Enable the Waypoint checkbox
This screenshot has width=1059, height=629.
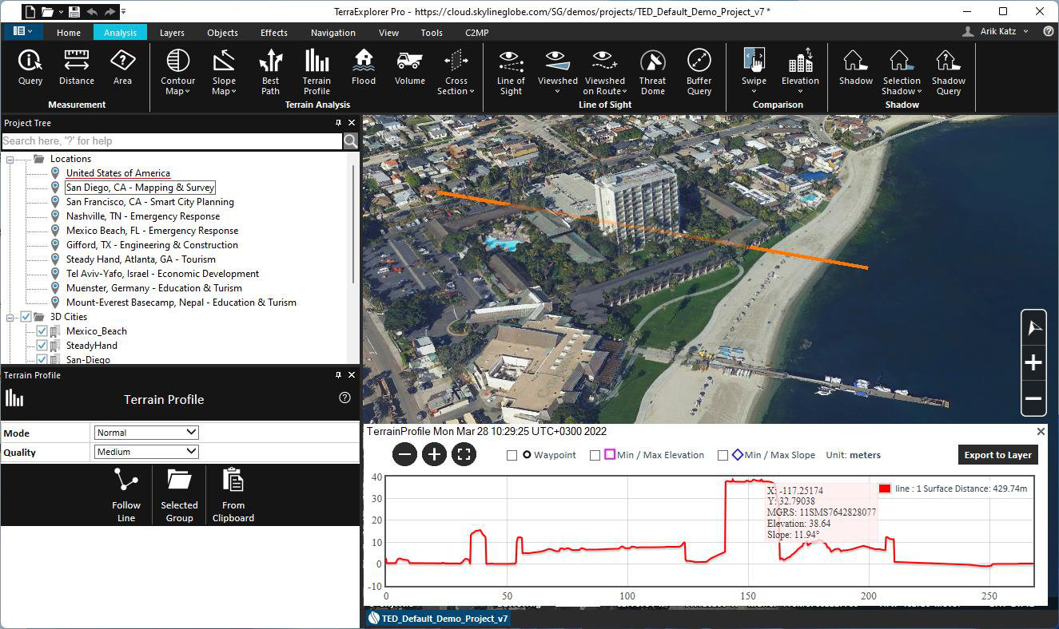(512, 456)
